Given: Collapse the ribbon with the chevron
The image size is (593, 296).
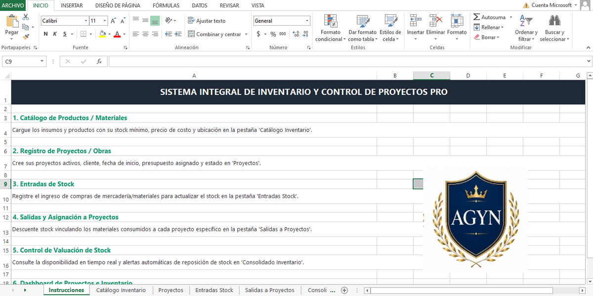Looking at the screenshot, I should (588, 47).
